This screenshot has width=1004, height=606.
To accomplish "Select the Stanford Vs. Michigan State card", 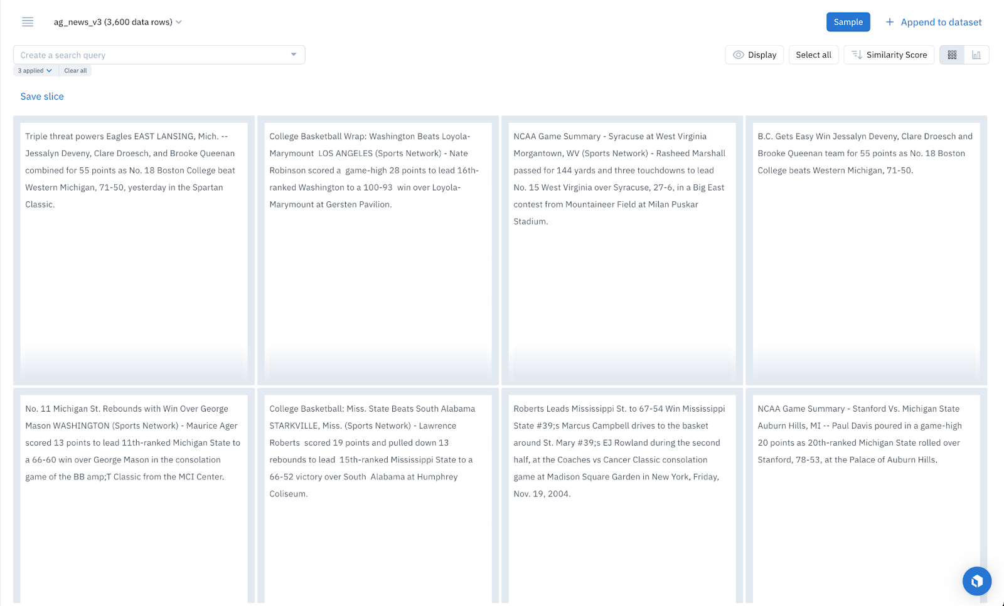I will (866, 496).
